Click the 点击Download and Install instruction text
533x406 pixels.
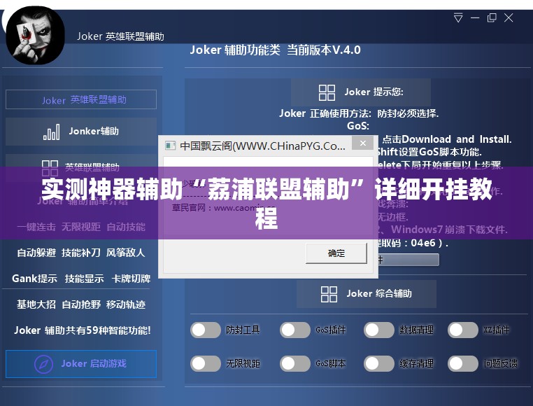(447, 139)
